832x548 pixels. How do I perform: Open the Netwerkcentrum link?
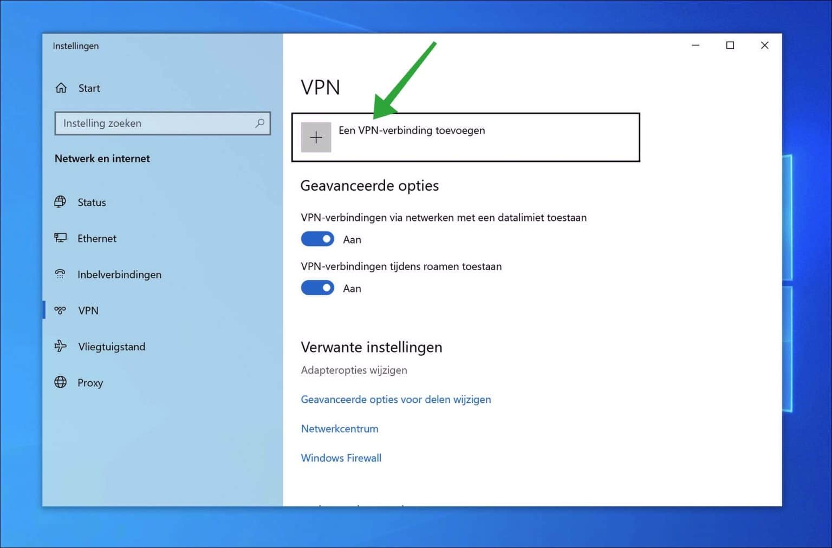point(339,428)
